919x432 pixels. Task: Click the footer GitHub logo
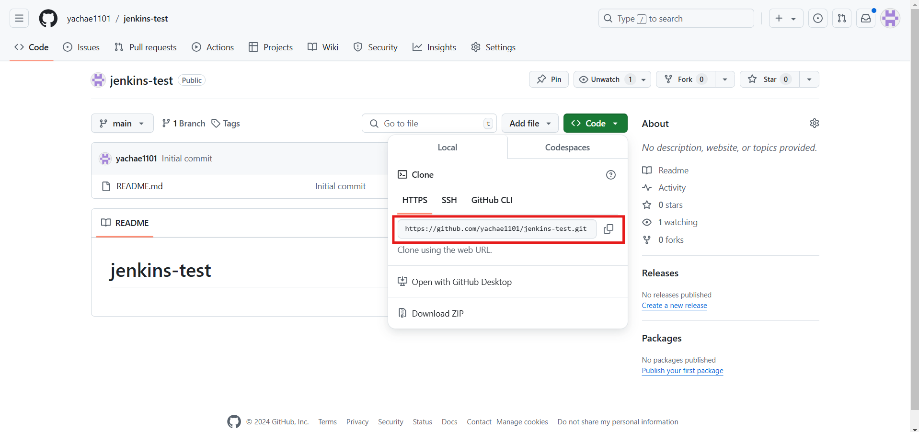pyautogui.click(x=234, y=421)
